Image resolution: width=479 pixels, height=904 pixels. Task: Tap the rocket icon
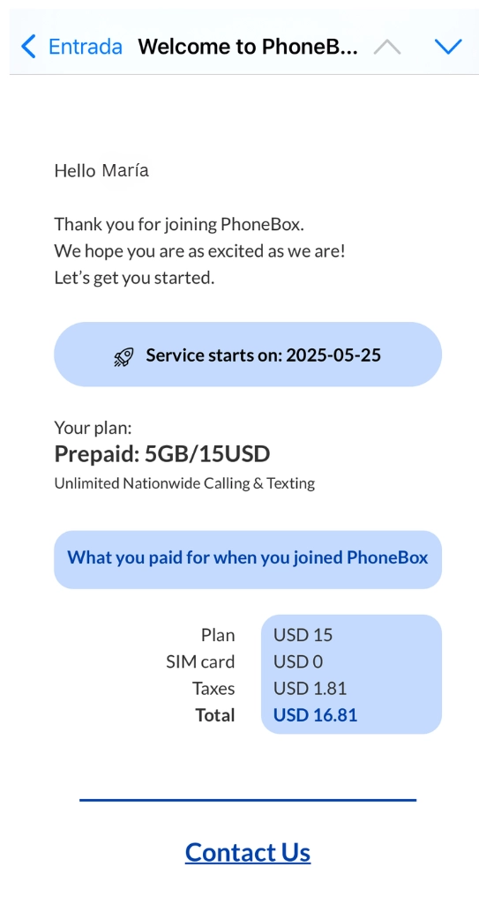pos(123,357)
